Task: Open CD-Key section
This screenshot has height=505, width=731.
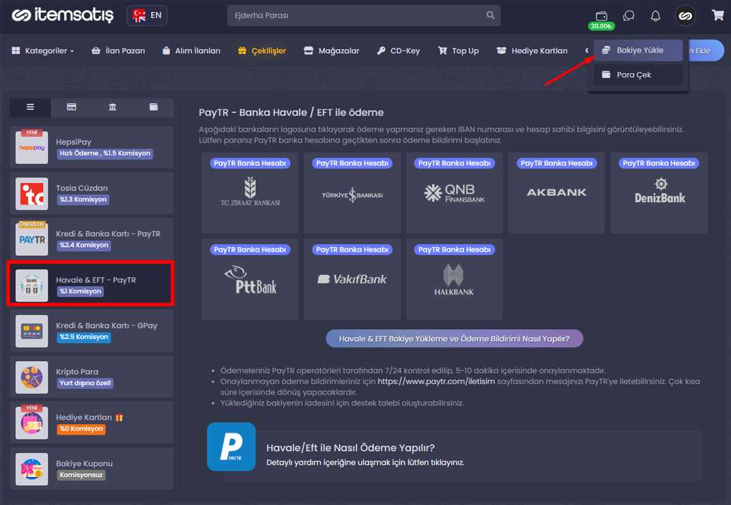Action: (x=399, y=50)
